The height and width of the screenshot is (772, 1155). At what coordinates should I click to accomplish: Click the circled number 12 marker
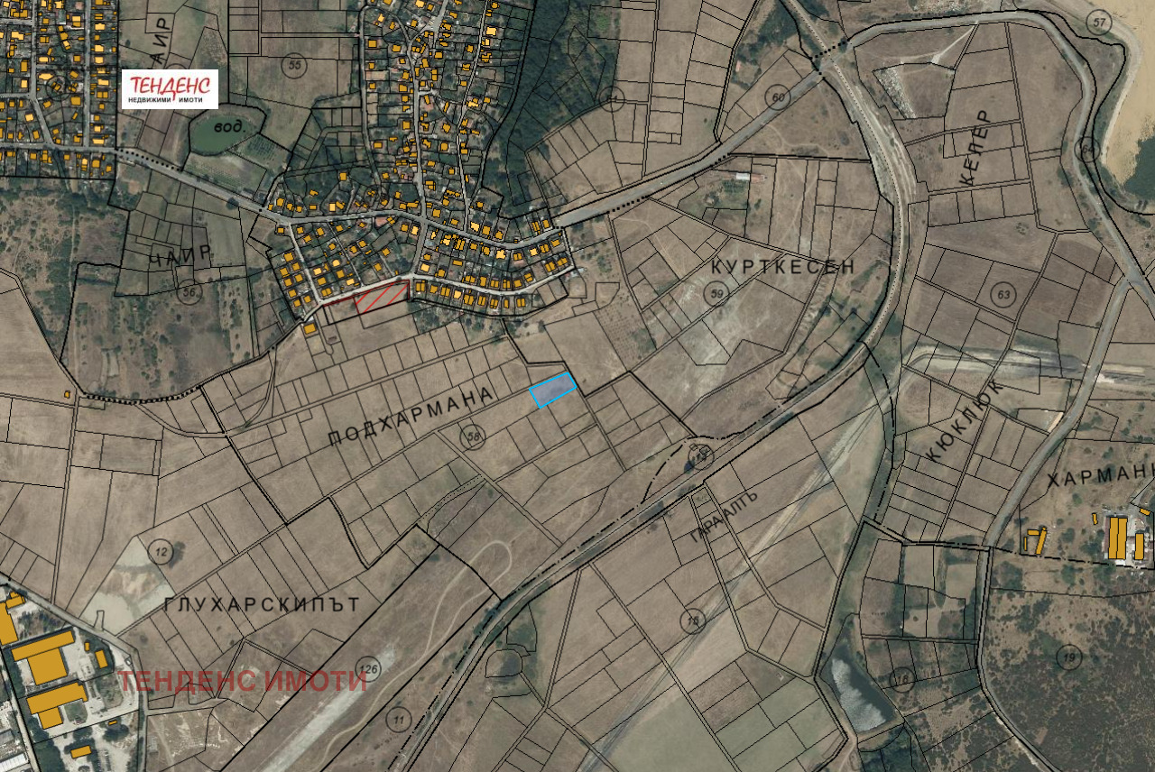(x=161, y=552)
